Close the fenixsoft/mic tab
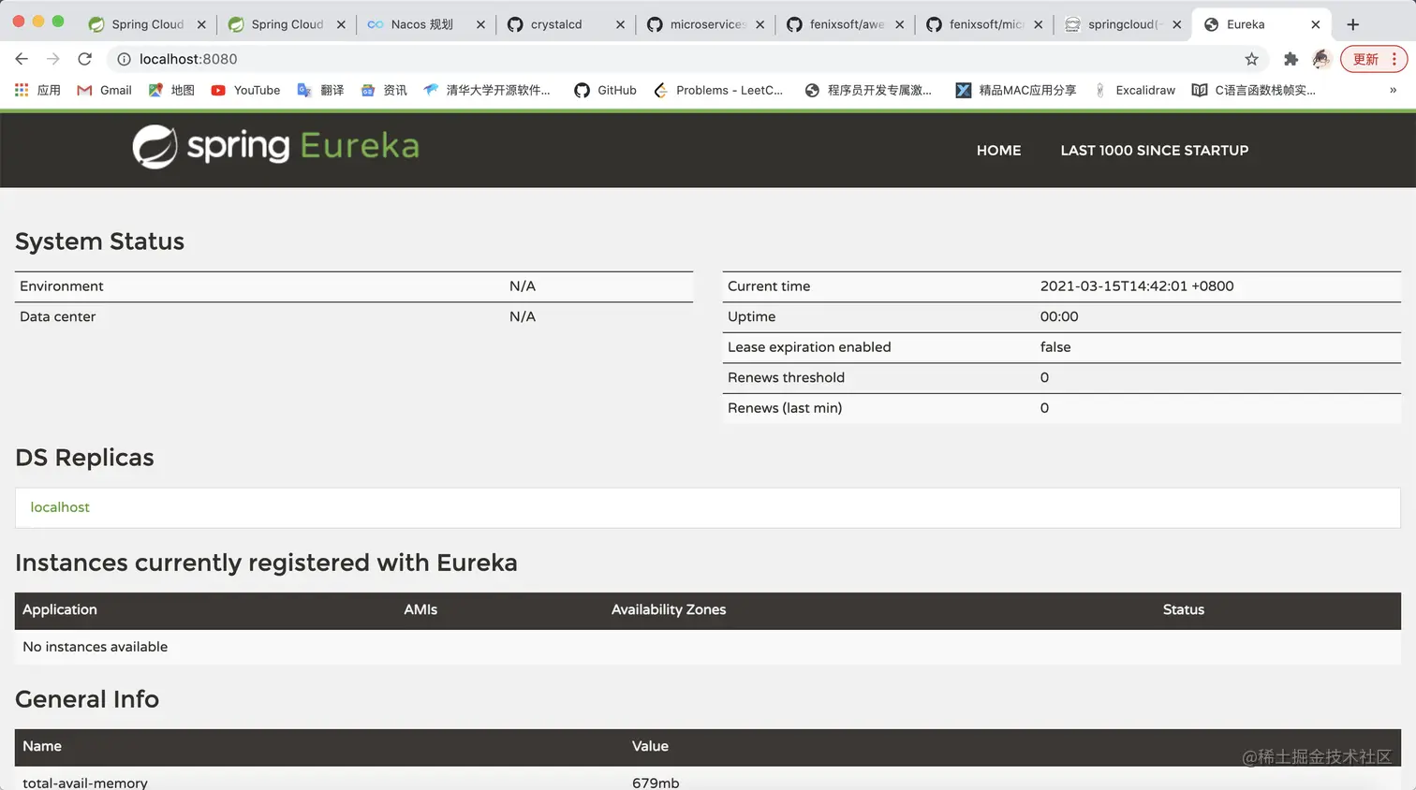Viewport: 1416px width, 790px height. coord(1038,24)
